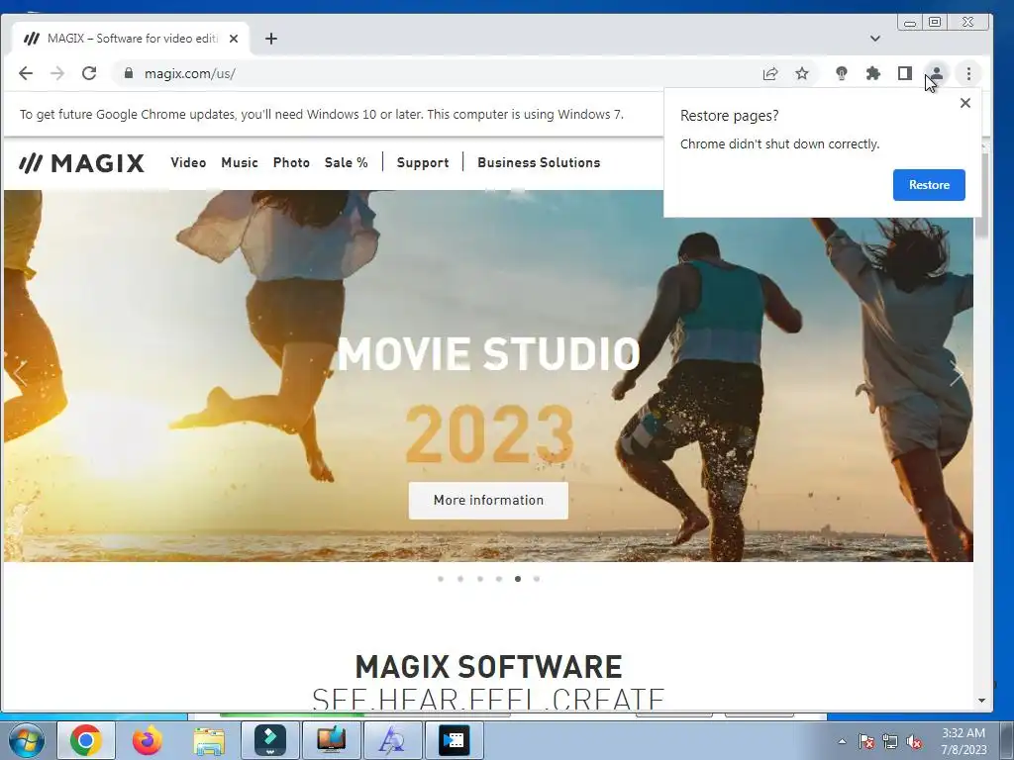Click the browser forward arrow

[x=57, y=73]
